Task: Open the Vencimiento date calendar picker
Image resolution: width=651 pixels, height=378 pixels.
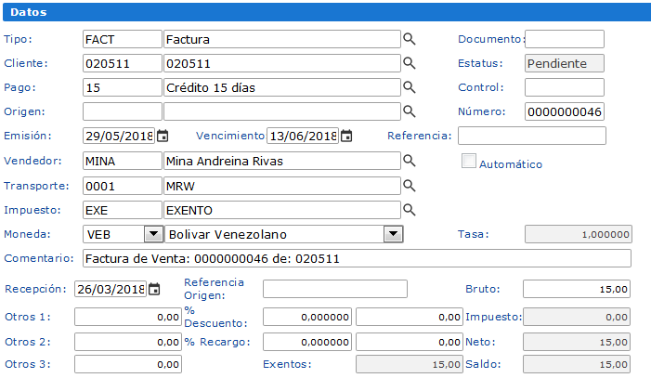Action: pyautogui.click(x=346, y=136)
